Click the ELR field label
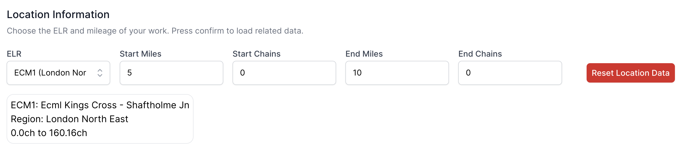The width and height of the screenshot is (686, 151). 14,54
